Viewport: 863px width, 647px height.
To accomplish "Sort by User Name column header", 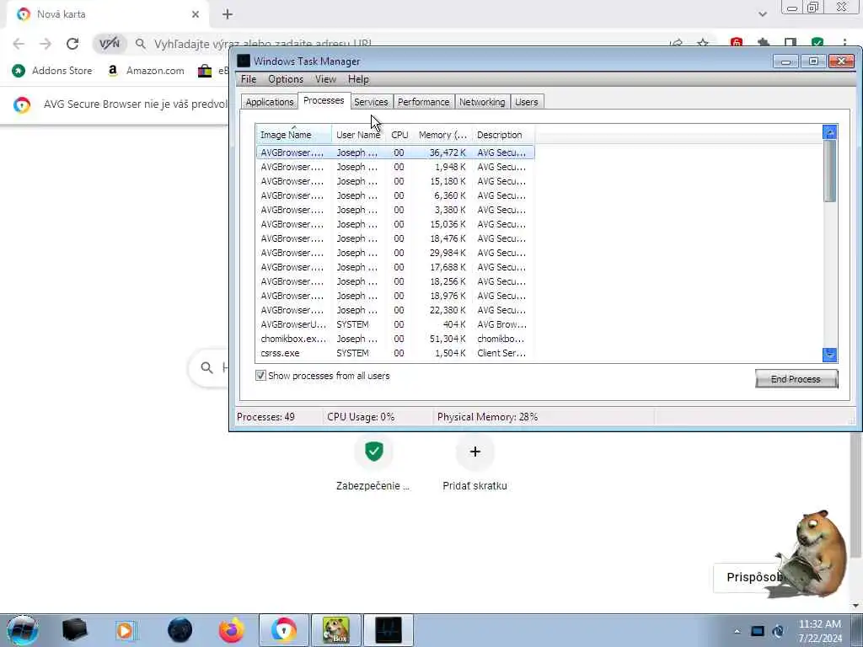I will tap(358, 135).
